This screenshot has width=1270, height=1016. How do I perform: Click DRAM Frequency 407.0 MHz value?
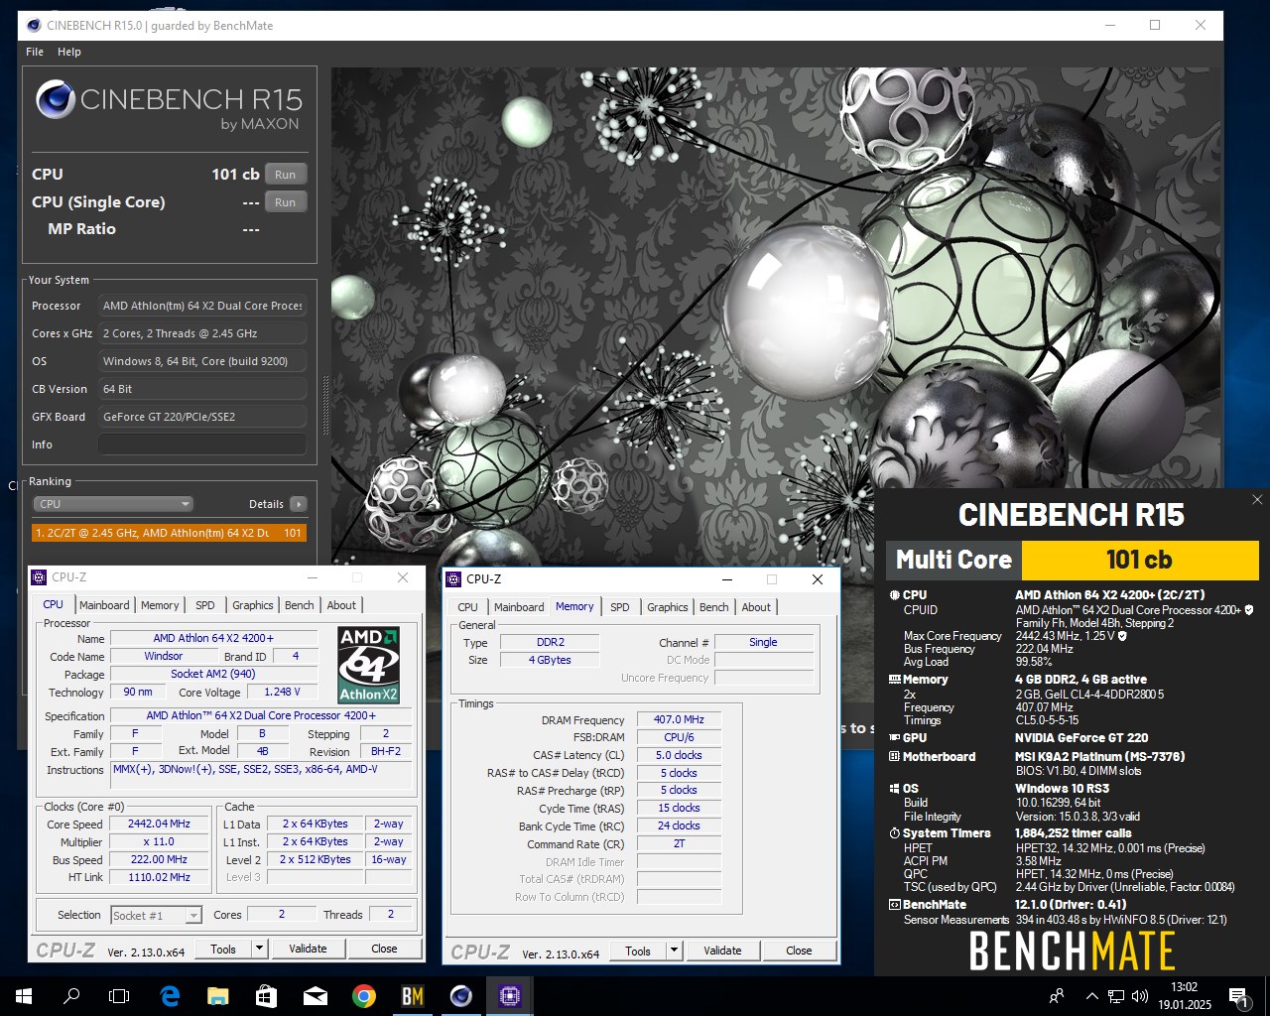point(679,719)
